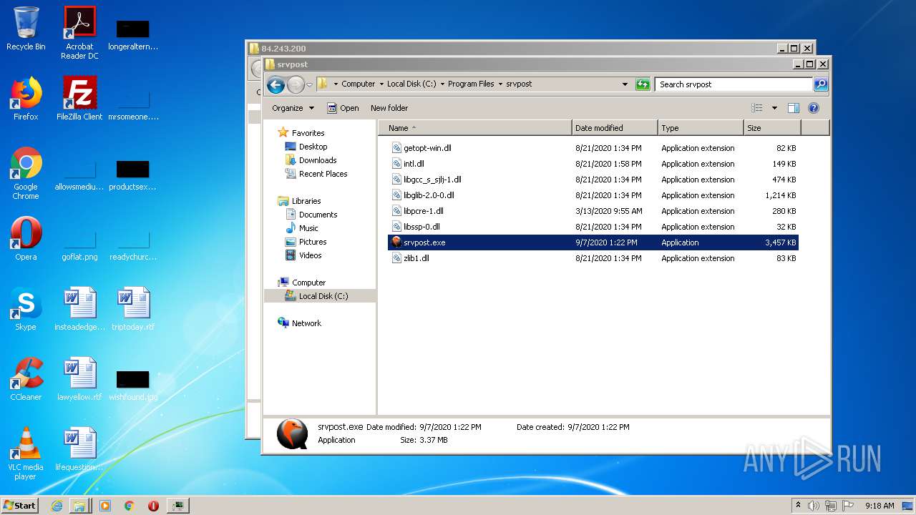The image size is (916, 515).
Task: Select zlib1.dll file
Action: click(593, 258)
